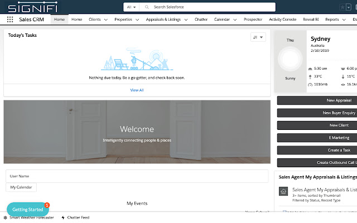Click the Today's Tasks heading

click(22, 35)
